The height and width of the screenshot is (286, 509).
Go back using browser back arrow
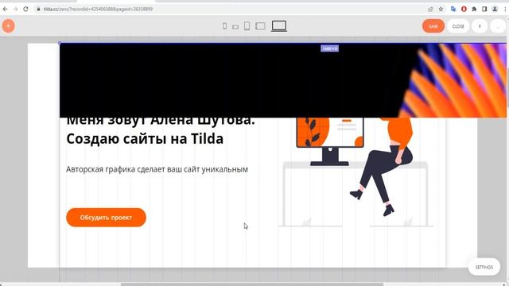pos(6,9)
